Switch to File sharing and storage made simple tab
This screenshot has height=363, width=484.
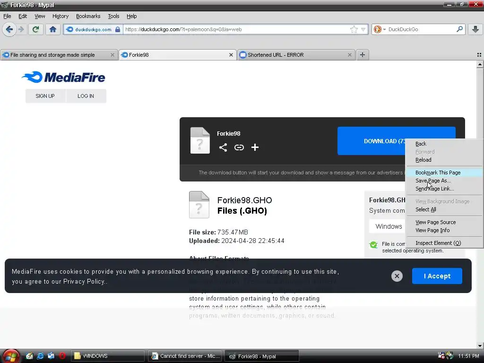[59, 55]
